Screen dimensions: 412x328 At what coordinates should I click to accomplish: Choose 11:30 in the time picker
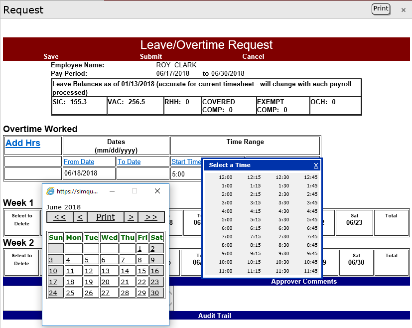(282, 271)
